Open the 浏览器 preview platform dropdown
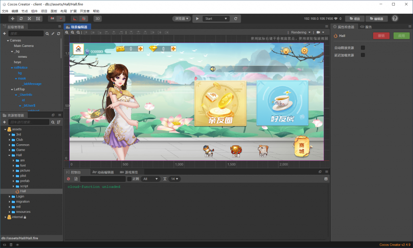Viewport: 413px width, 248px height. point(181,19)
